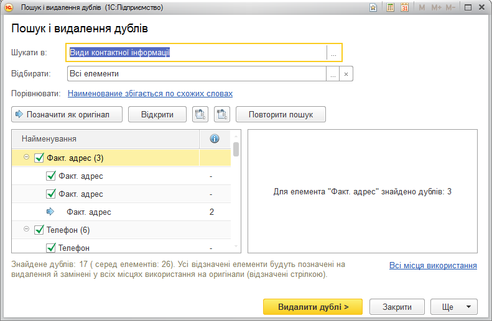Open the calendar icon in title bar
The height and width of the screenshot is (321, 492).
[x=405, y=7]
